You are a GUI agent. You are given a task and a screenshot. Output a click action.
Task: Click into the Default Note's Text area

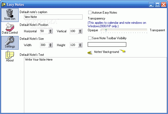click(95, 85)
